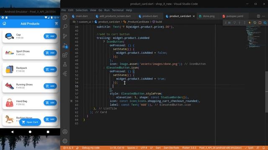Switch to the add_products_screen.dart tab
This screenshot has width=268, height=150.
[x=113, y=16]
